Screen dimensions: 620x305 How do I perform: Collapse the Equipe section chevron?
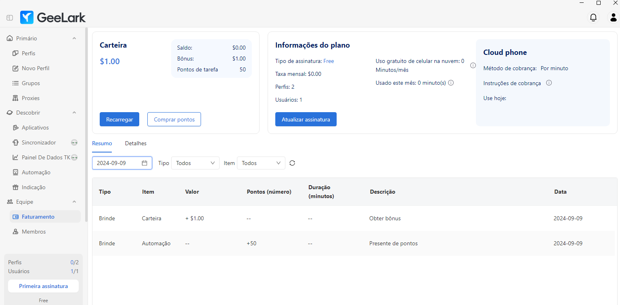pos(74,202)
